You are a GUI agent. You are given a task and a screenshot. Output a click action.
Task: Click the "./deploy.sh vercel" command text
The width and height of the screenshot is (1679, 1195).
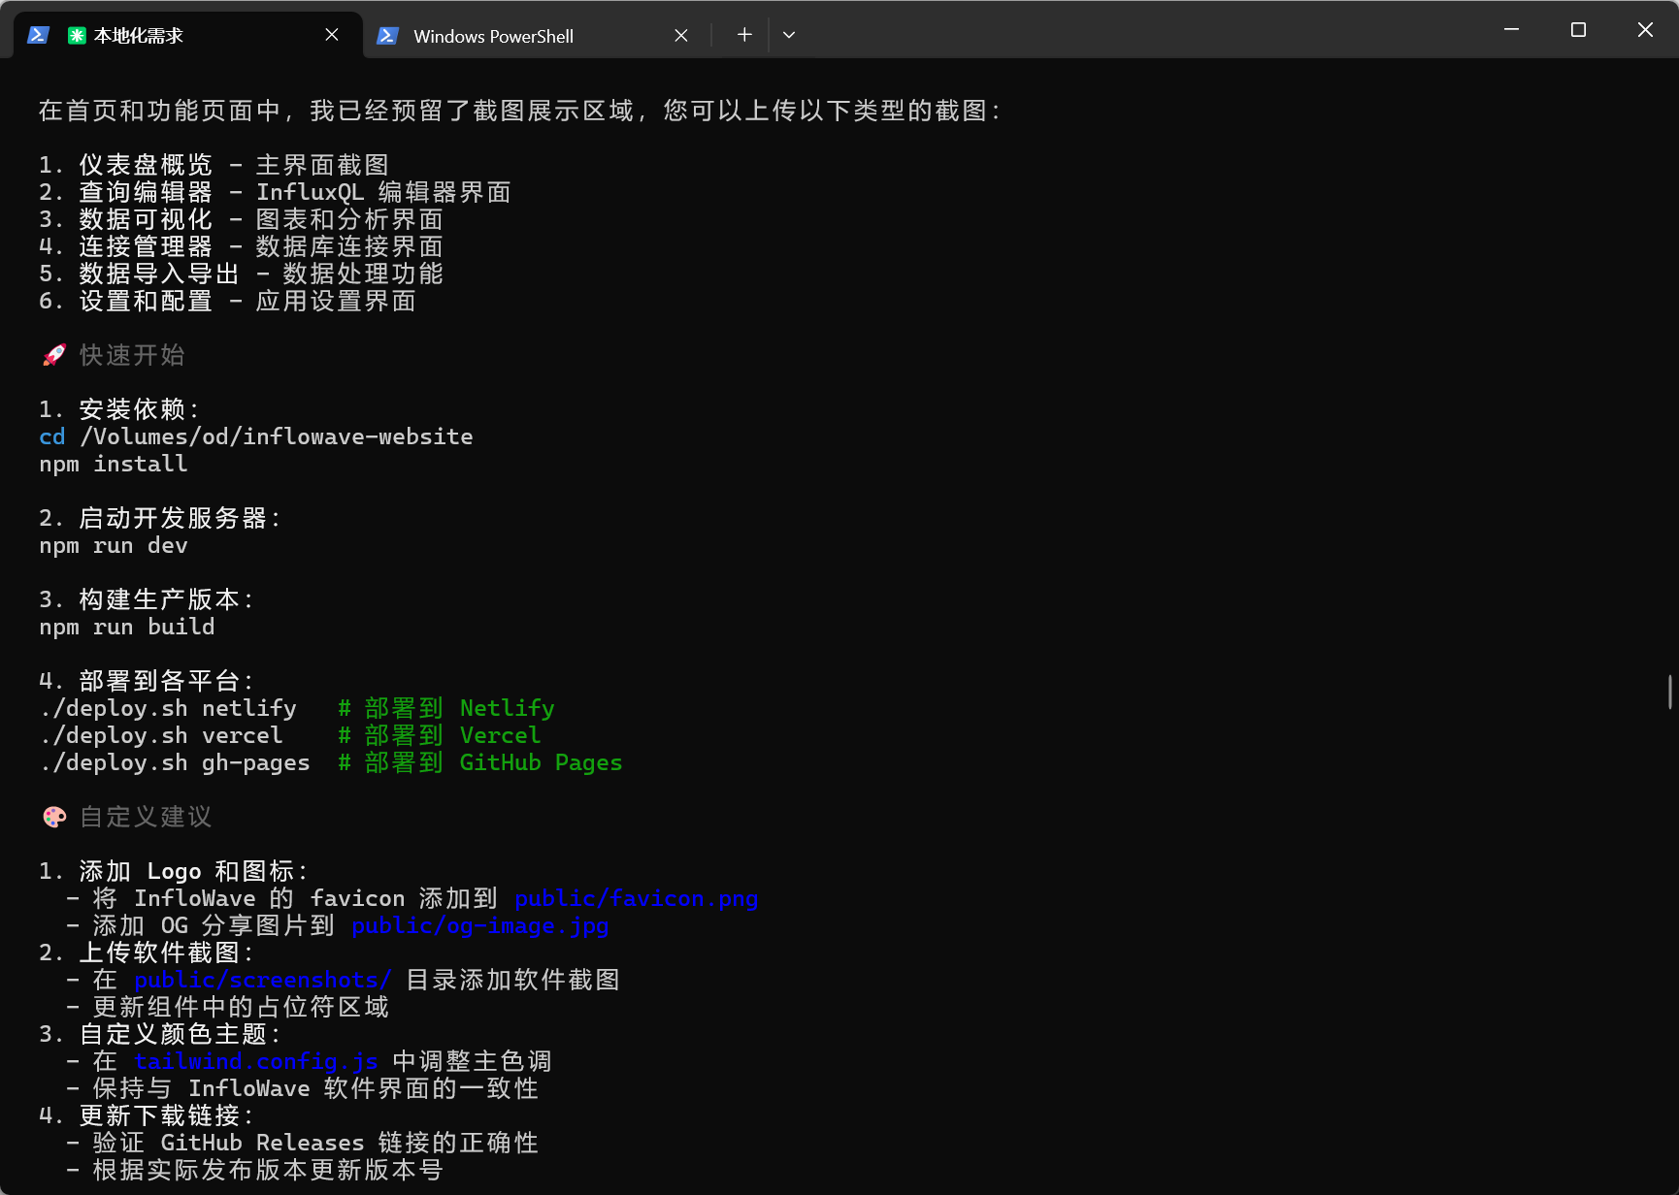point(161,736)
